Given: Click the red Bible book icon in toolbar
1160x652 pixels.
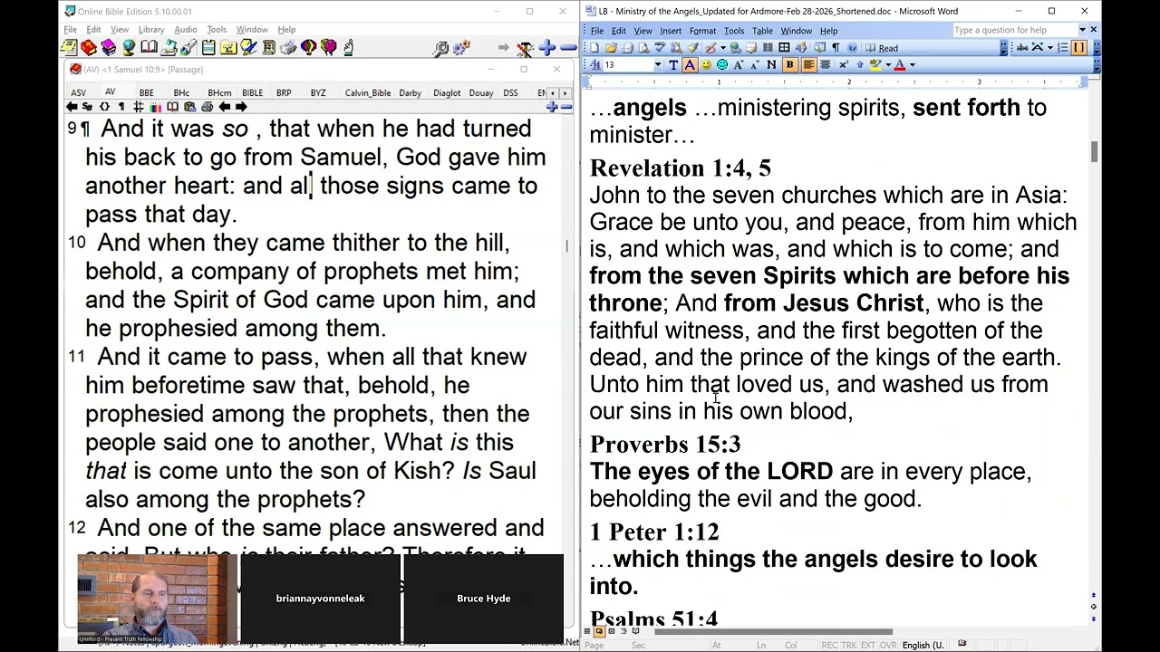Looking at the screenshot, I should coord(89,47).
